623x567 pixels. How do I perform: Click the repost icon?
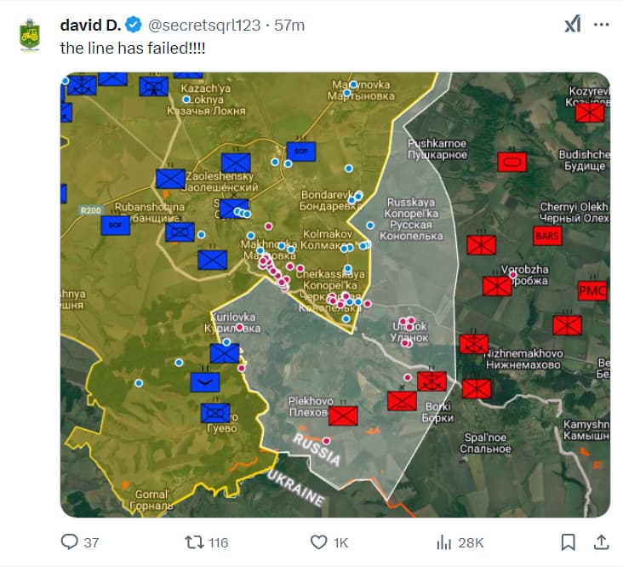point(194,542)
